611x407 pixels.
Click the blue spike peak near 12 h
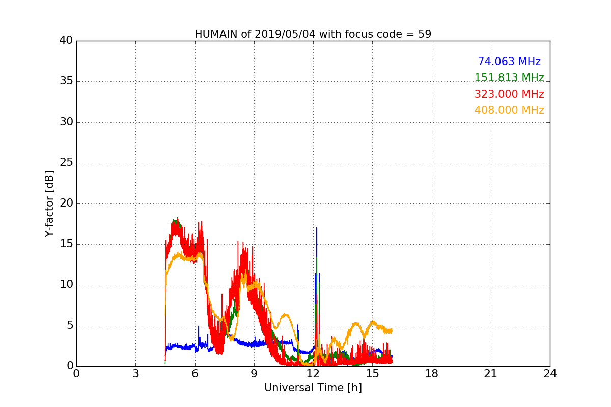[x=317, y=228]
